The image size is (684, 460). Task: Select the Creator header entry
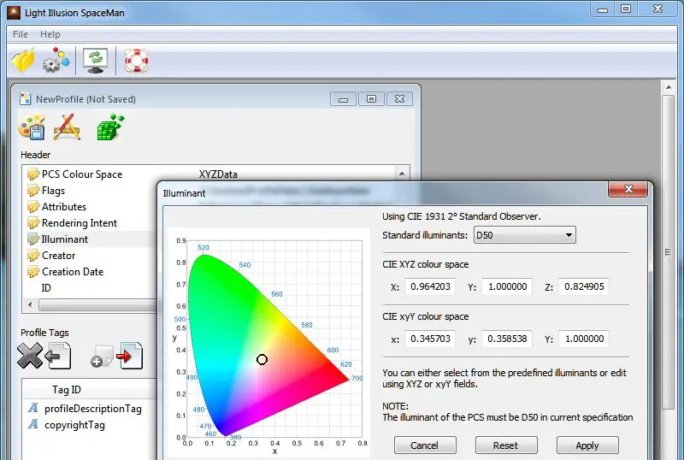[x=58, y=256]
